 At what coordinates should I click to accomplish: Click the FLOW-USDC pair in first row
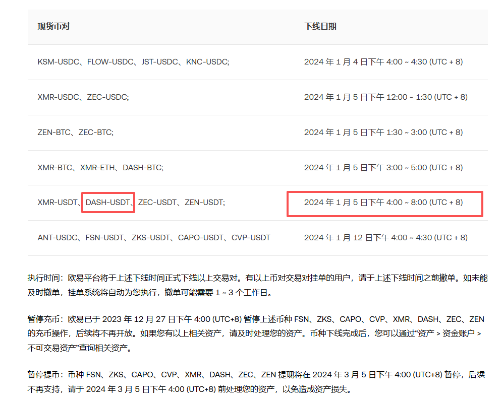[x=111, y=62]
